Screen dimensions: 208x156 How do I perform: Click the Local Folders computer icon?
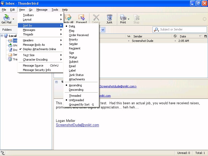6,36
